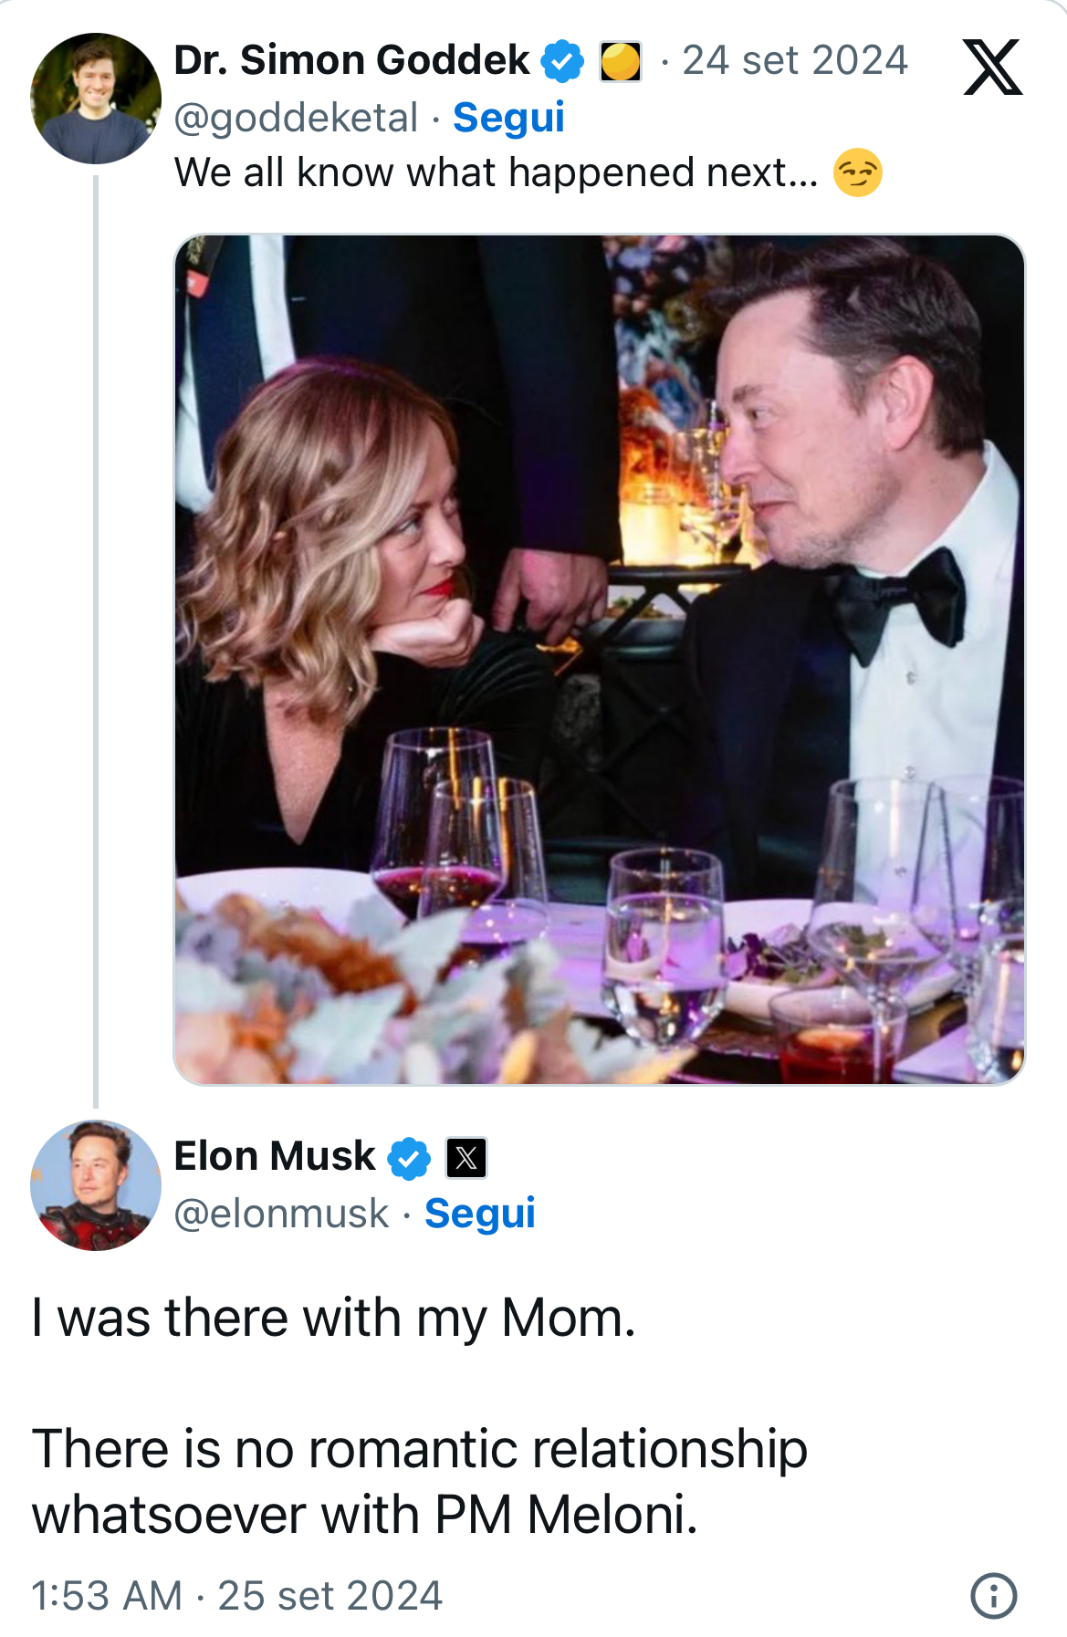Click the @goddeketal handle
The image size is (1067, 1637).
click(x=296, y=118)
